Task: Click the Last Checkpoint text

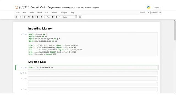Action: [x=72, y=7]
